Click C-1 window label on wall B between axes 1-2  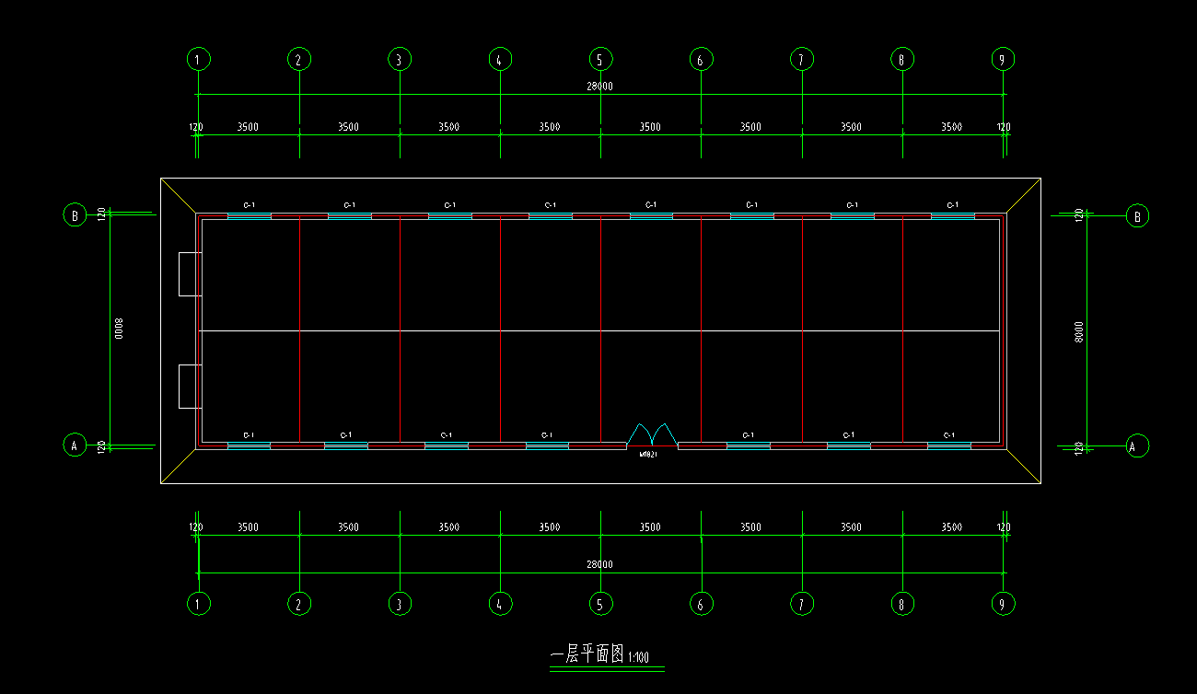[x=249, y=205]
